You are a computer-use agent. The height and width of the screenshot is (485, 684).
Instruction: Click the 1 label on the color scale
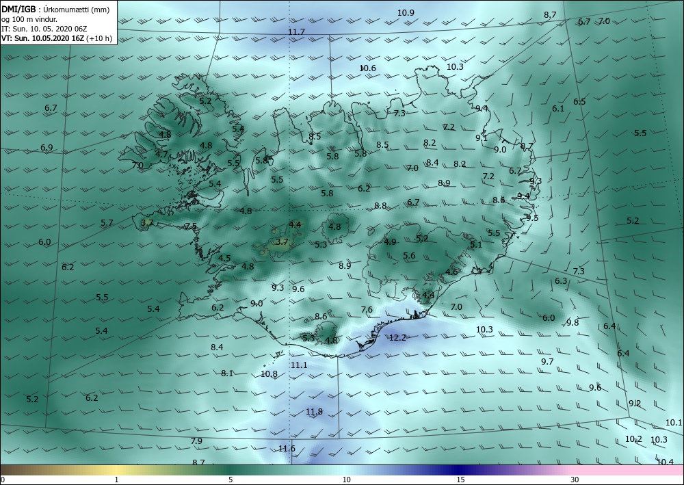coord(116,480)
